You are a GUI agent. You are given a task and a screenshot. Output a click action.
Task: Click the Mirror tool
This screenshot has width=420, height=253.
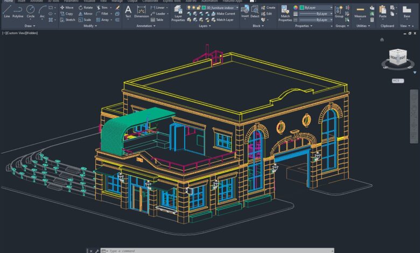86,13
